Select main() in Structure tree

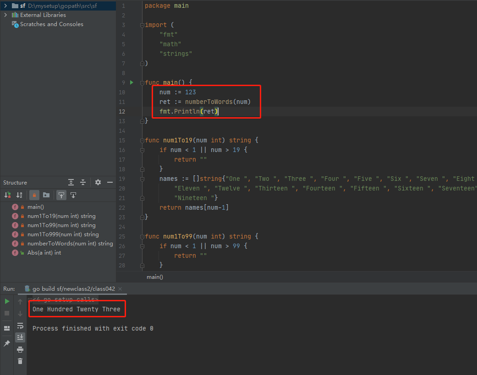click(x=36, y=207)
